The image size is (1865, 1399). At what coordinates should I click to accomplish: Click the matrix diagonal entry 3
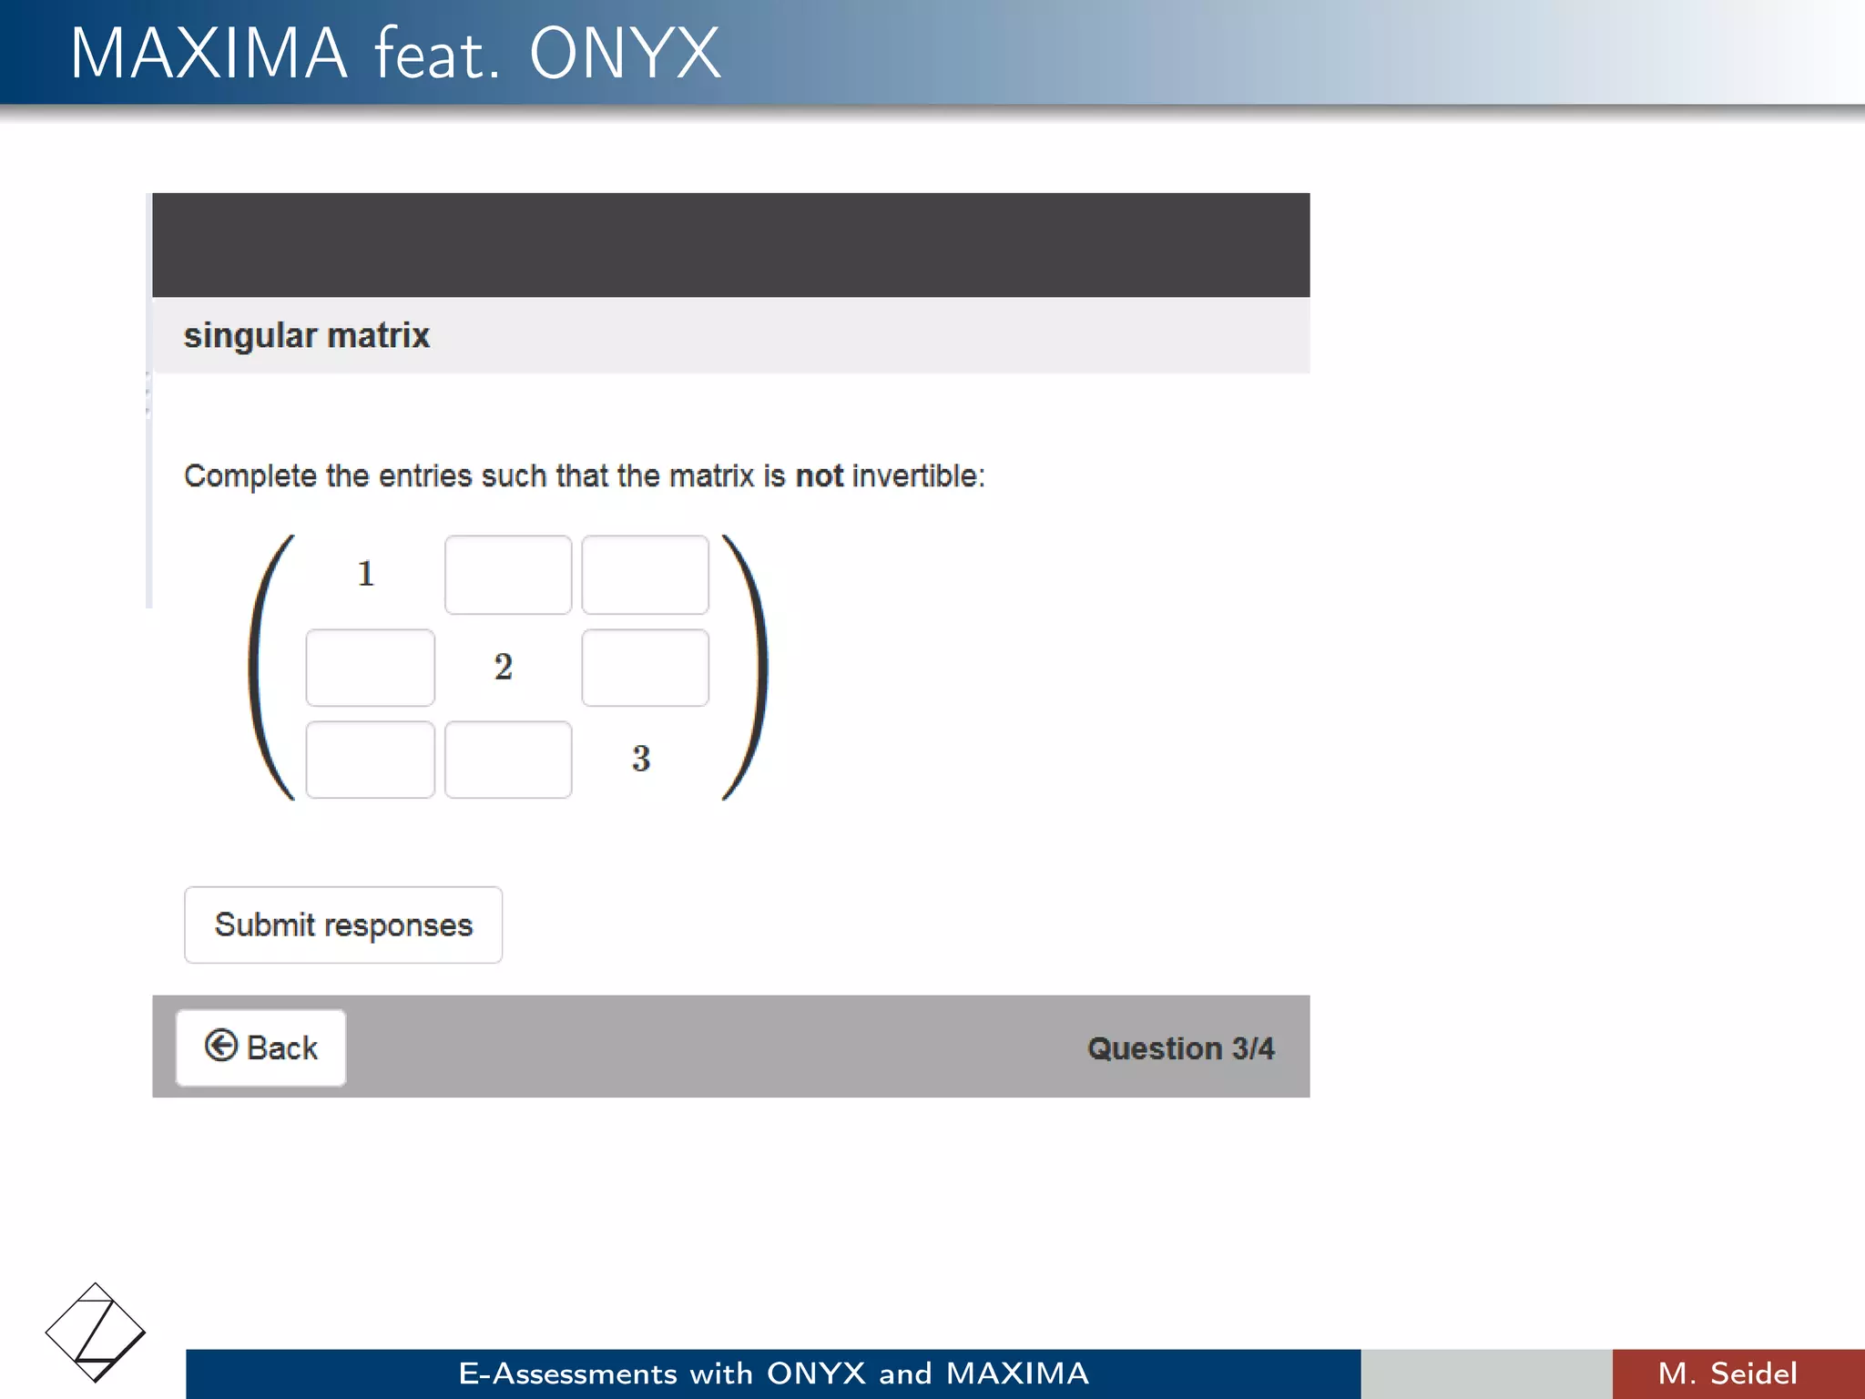(x=641, y=759)
